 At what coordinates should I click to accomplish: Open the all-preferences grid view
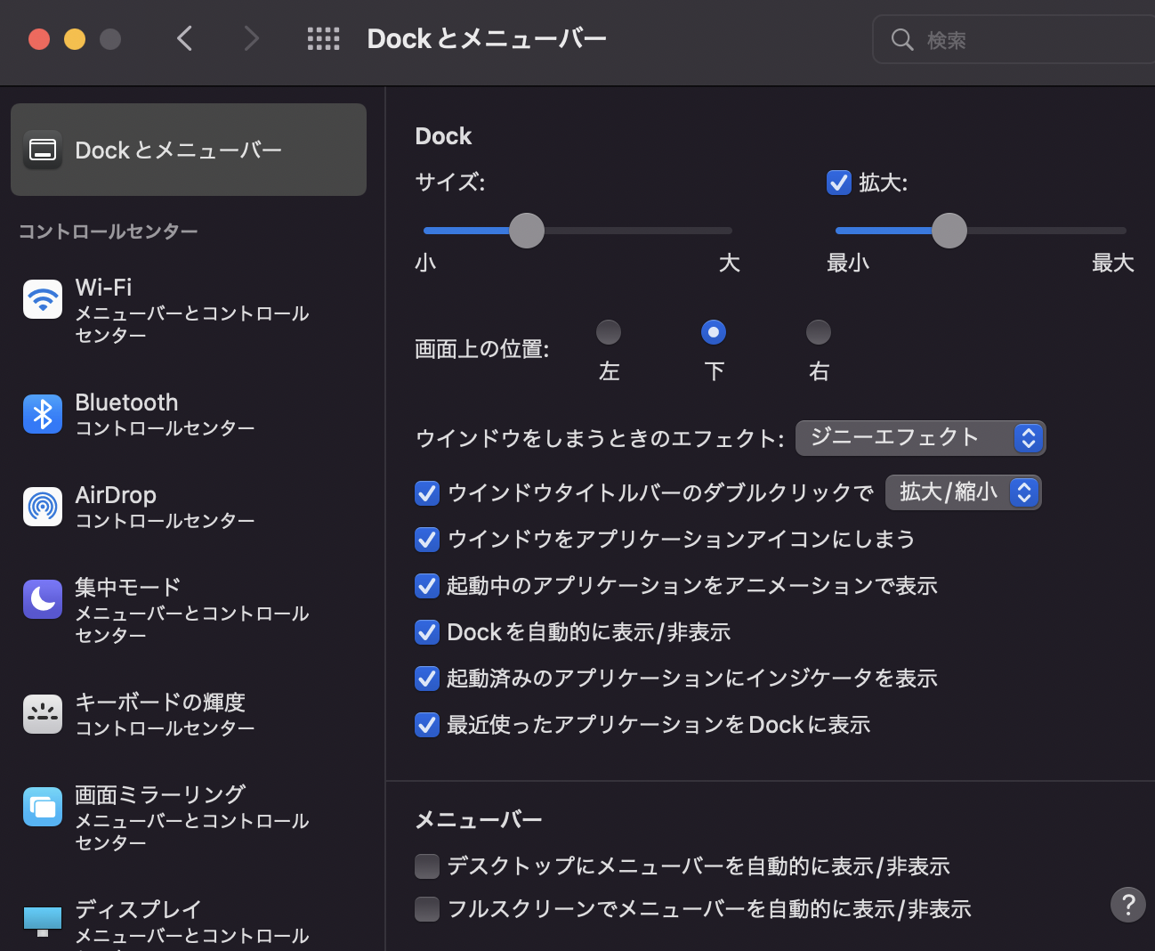323,38
